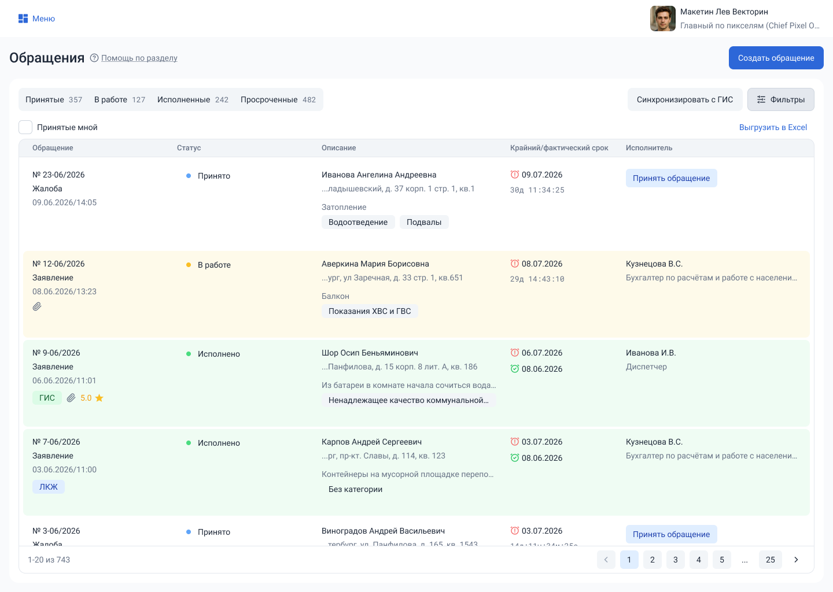
Task: Click the red deadline clock for 09.07.2026
Action: (515, 175)
